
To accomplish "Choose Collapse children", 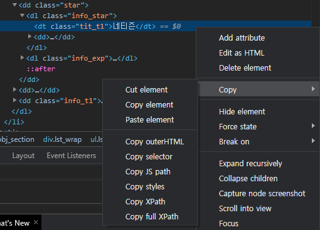I will 248,179.
